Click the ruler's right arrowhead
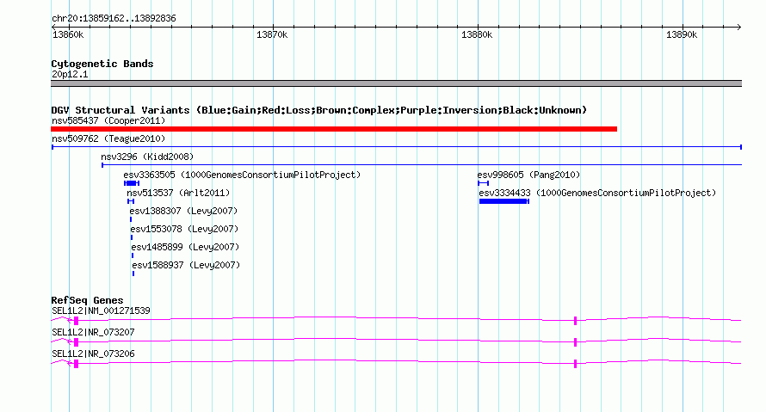The height and width of the screenshot is (412, 766). click(x=739, y=28)
